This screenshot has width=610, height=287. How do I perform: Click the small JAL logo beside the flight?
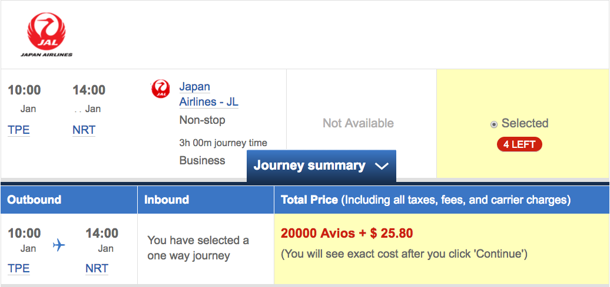click(160, 89)
